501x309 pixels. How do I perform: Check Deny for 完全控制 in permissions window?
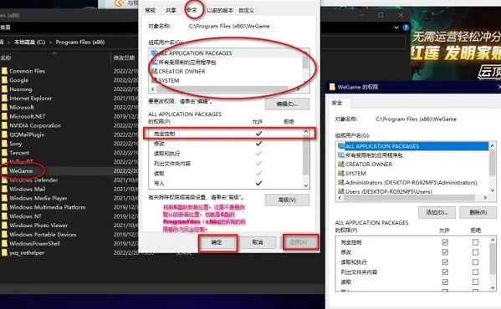[475, 242]
